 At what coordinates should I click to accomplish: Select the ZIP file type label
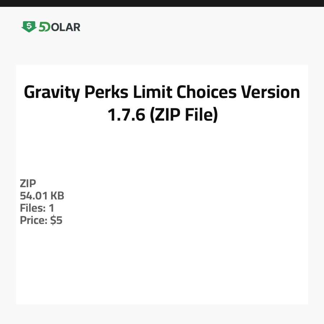(28, 184)
